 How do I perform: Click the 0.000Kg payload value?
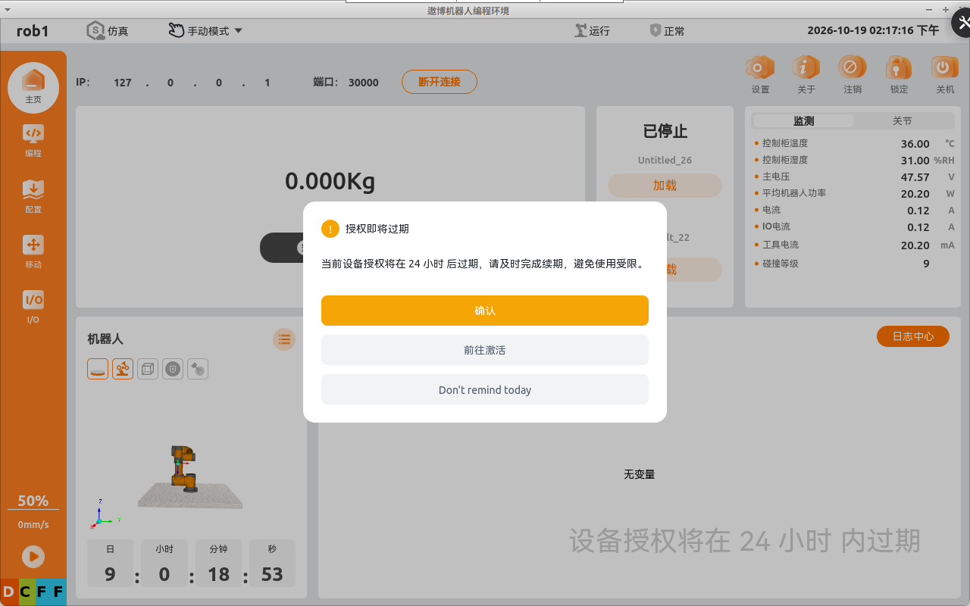click(330, 181)
